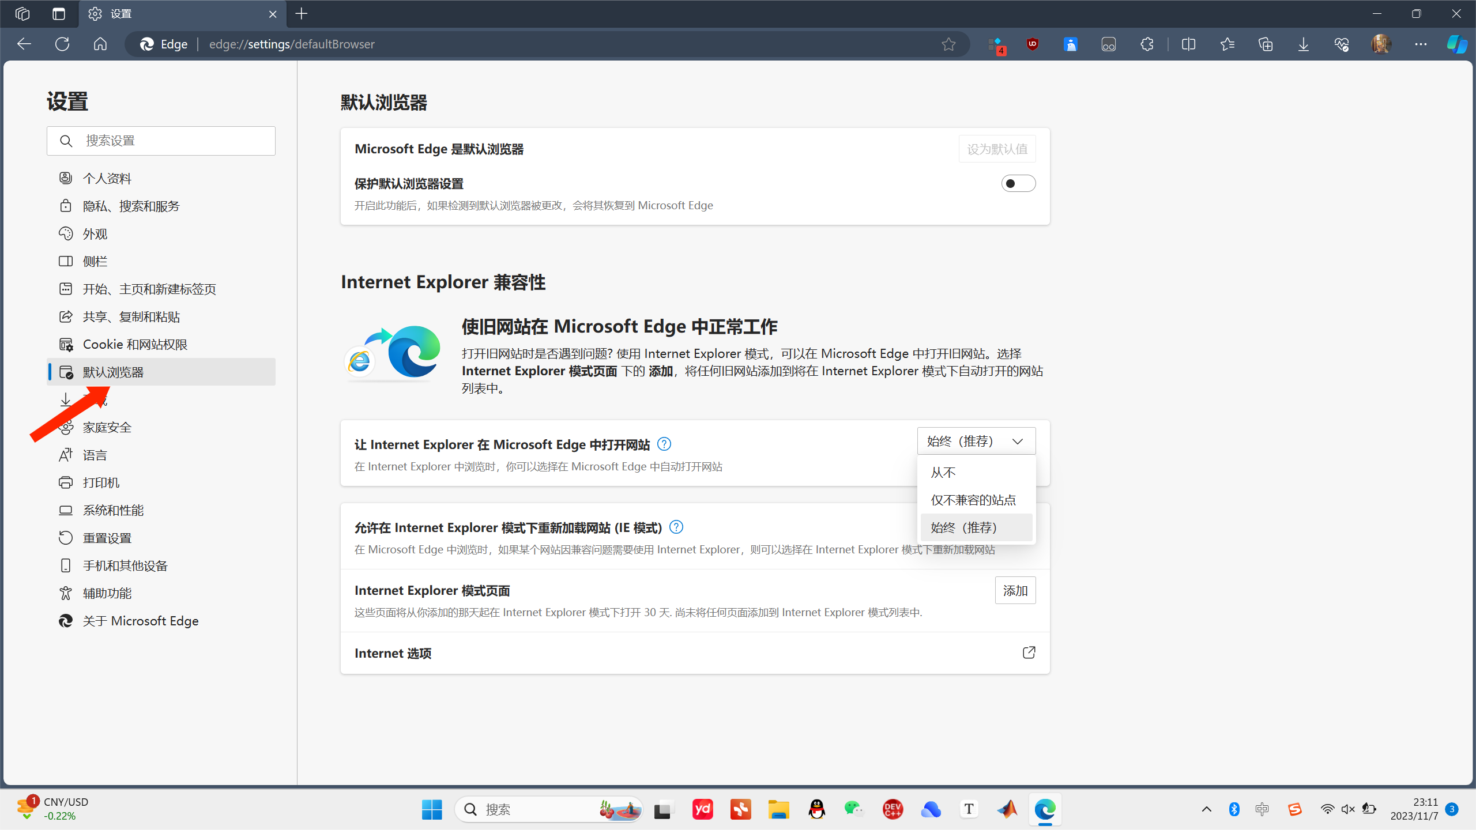Open the profile avatar menu
The image size is (1476, 830).
tap(1381, 44)
